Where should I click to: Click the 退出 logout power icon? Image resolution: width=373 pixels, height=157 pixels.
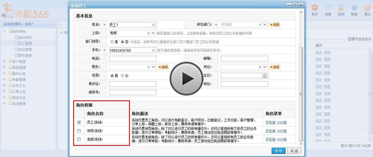click(x=367, y=8)
